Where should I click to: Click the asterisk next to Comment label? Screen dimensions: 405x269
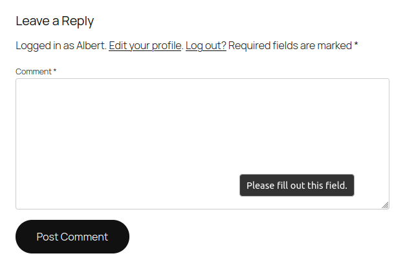tap(55, 70)
